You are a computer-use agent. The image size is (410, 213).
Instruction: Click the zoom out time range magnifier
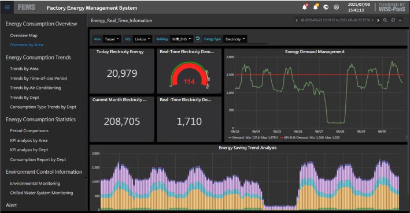385,20
